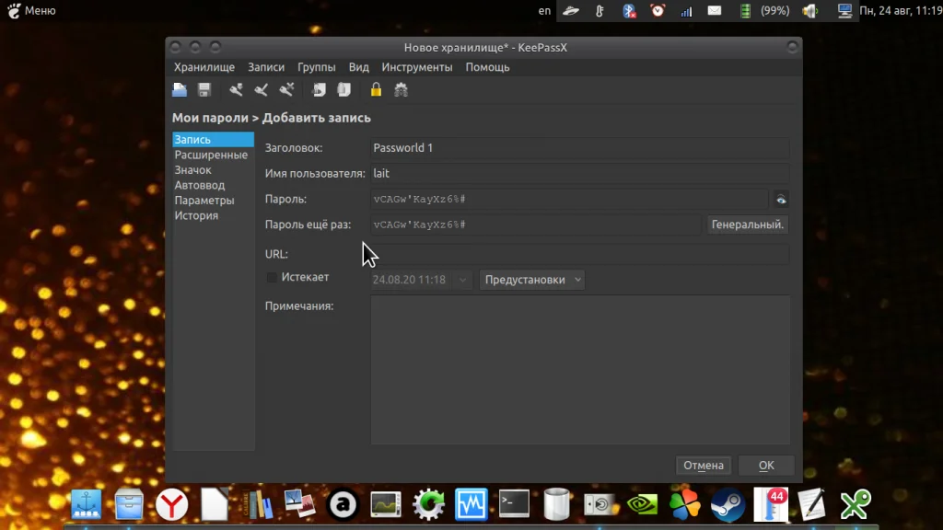
Task: Select the Значок section in sidebar
Action: click(x=193, y=170)
